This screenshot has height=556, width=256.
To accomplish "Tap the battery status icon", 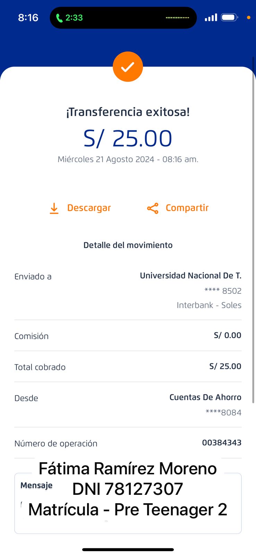I will click(229, 17).
